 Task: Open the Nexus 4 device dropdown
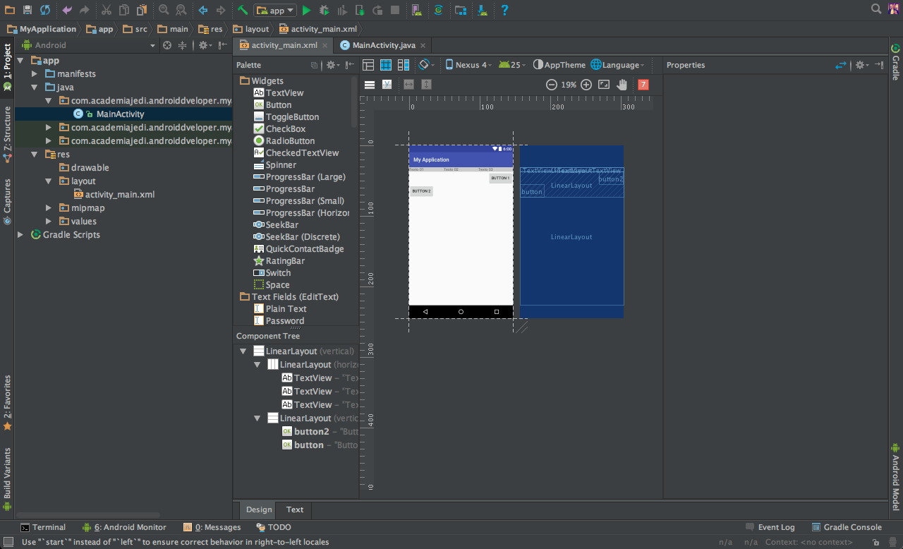click(x=468, y=65)
